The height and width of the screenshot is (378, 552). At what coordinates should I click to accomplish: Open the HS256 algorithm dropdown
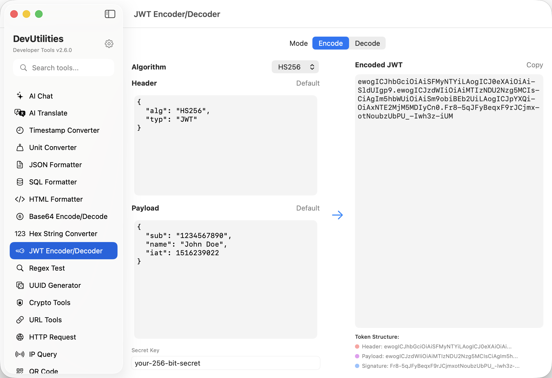(295, 67)
